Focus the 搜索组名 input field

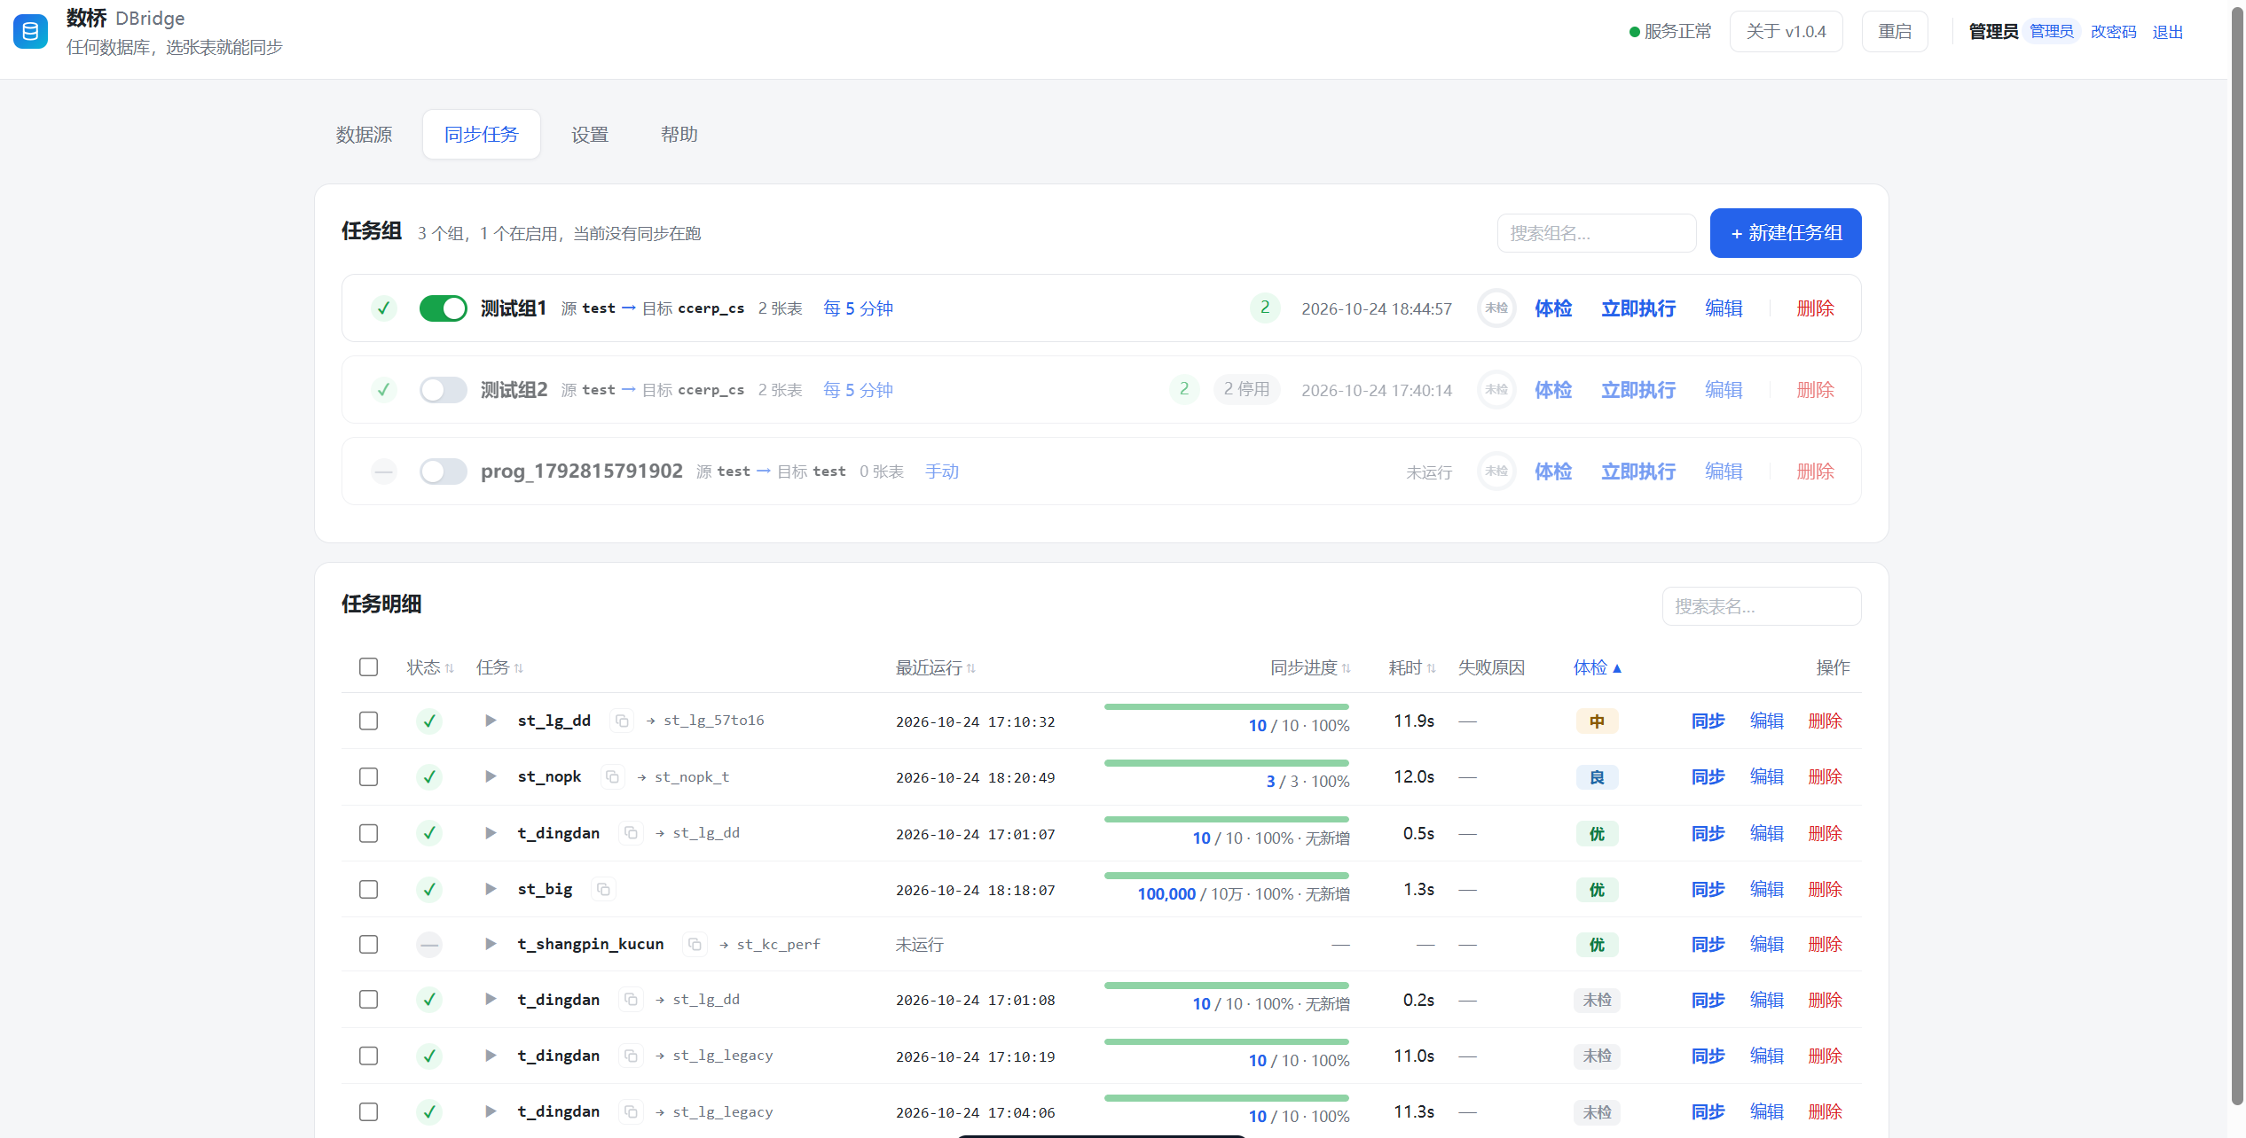click(x=1597, y=233)
